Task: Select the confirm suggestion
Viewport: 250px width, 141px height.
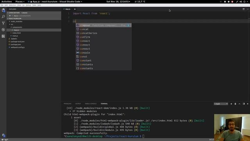Action: pos(104,37)
